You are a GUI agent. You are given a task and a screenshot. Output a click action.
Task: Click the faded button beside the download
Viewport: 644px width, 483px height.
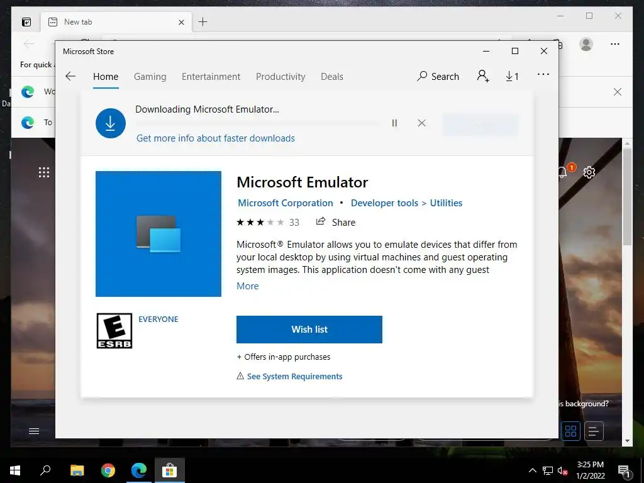[x=480, y=125]
